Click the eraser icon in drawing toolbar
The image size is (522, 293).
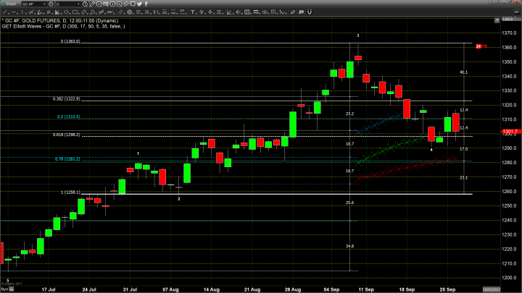pos(293,12)
